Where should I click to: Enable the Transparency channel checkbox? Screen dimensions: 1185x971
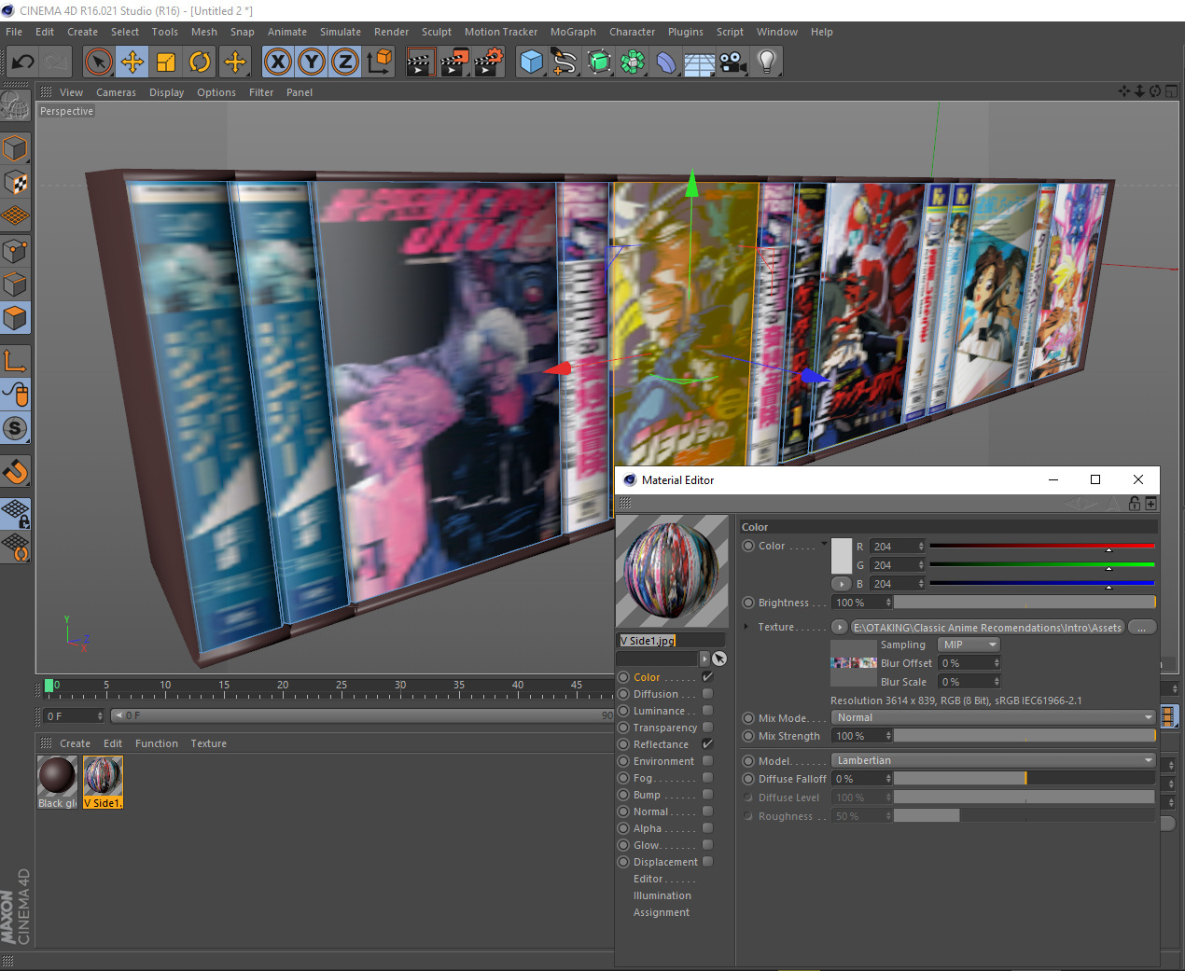707,728
